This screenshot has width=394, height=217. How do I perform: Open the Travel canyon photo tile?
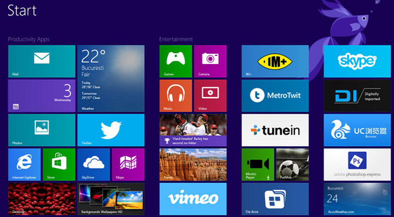click(x=193, y=164)
